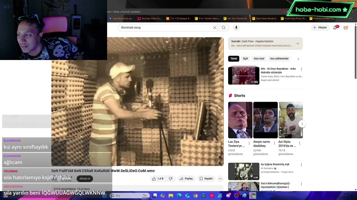
Task: Open the Laz Ziya Testere'ye short thumbnail
Action: click(240, 120)
